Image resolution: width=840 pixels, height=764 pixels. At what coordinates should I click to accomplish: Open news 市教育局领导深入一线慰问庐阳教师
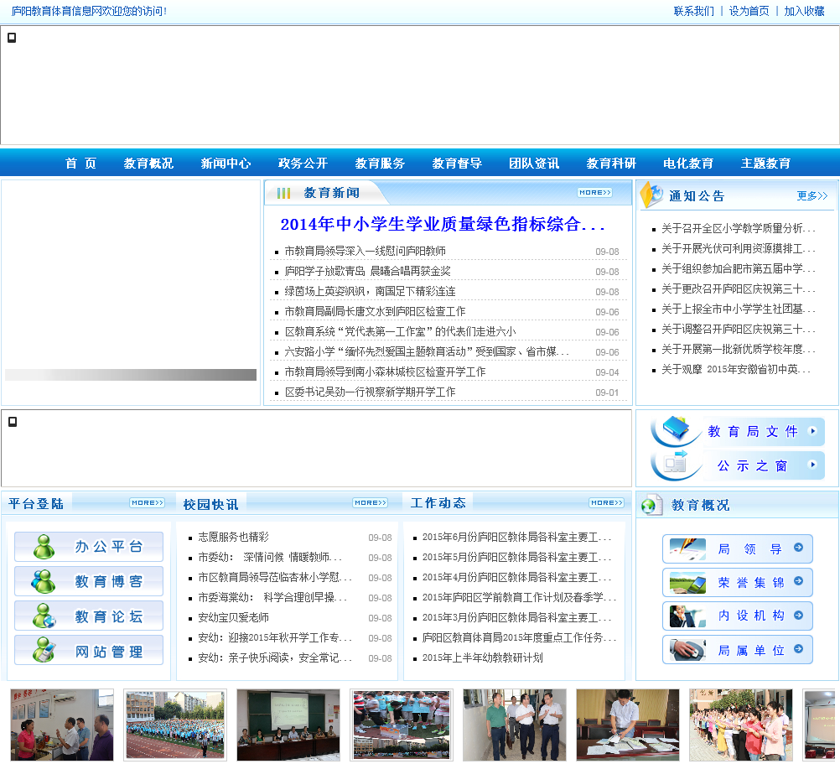pos(365,251)
